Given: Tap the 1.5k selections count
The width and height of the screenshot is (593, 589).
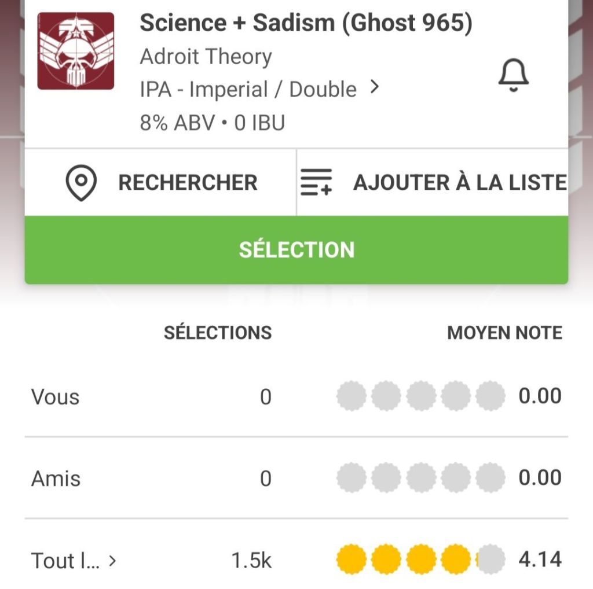Looking at the screenshot, I should pyautogui.click(x=251, y=560).
